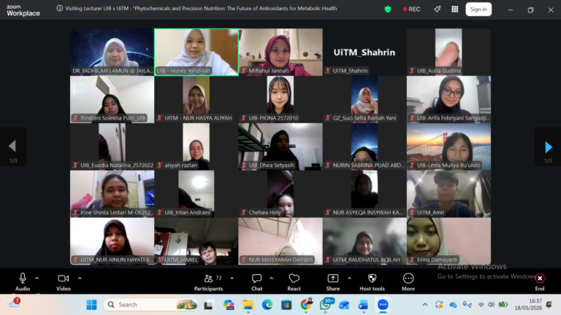
Task: Open the weather widget in the taskbar
Action: 15,303
